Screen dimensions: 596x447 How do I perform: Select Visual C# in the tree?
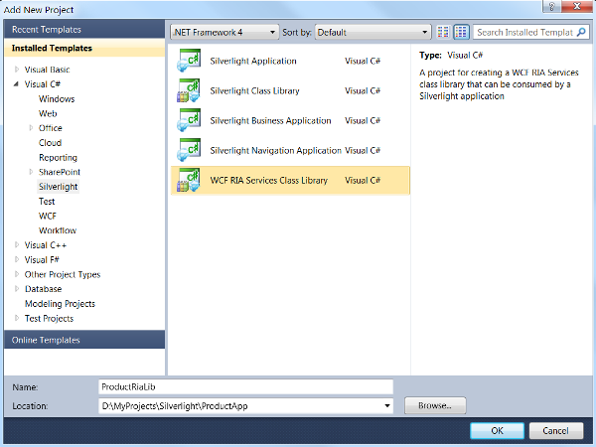click(42, 84)
